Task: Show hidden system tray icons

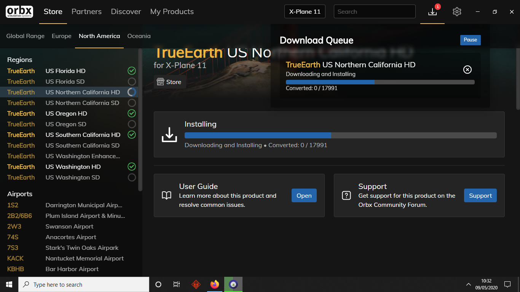Action: coord(468,284)
